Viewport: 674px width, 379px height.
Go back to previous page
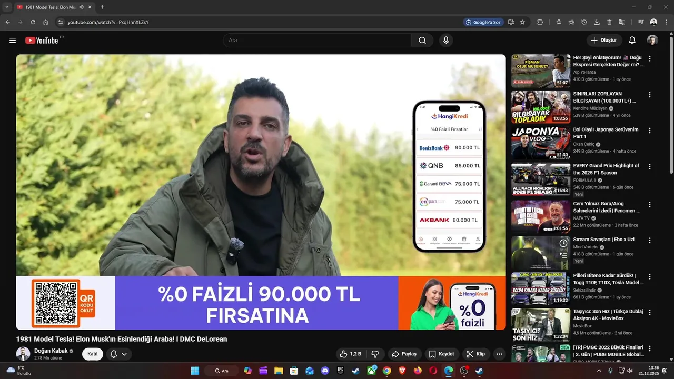tap(8, 22)
